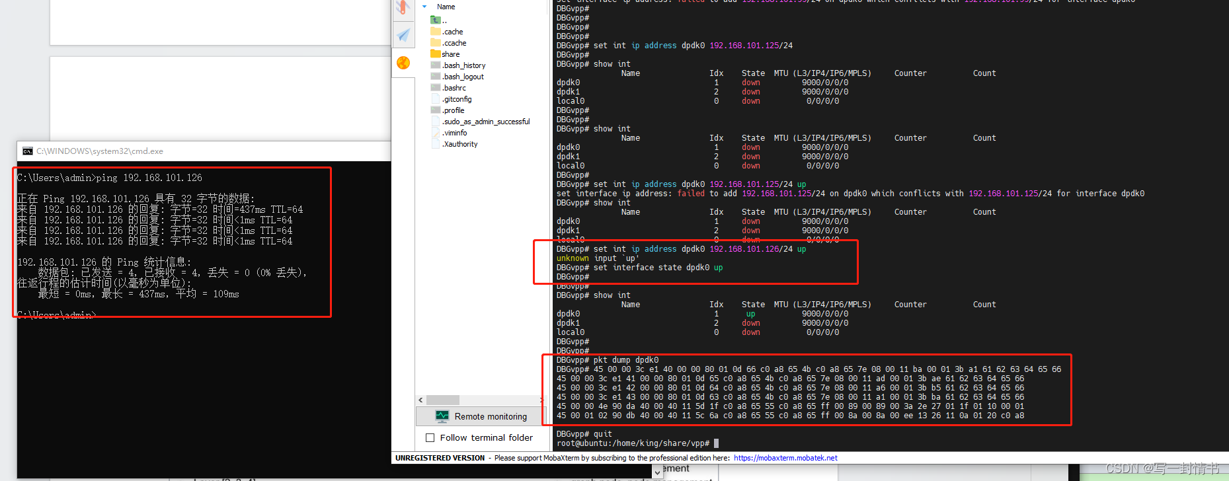The image size is (1229, 481).
Task: Select the .viminfo file
Action: [449, 133]
